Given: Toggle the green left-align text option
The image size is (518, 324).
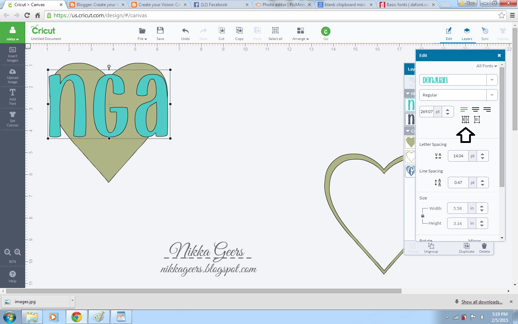Looking at the screenshot, I should 464,109.
